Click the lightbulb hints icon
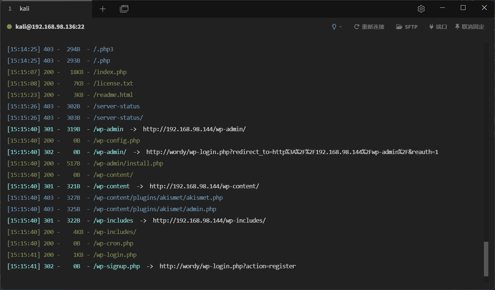Screen dimensions: 495x290 334,27
